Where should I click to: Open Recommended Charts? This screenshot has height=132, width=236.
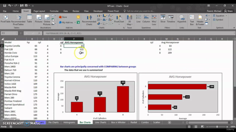pos(89,20)
